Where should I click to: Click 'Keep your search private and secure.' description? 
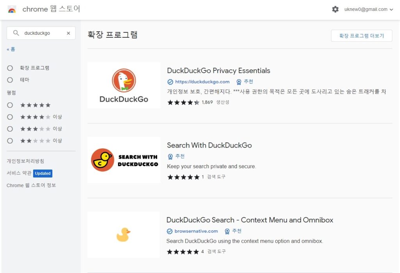click(211, 166)
